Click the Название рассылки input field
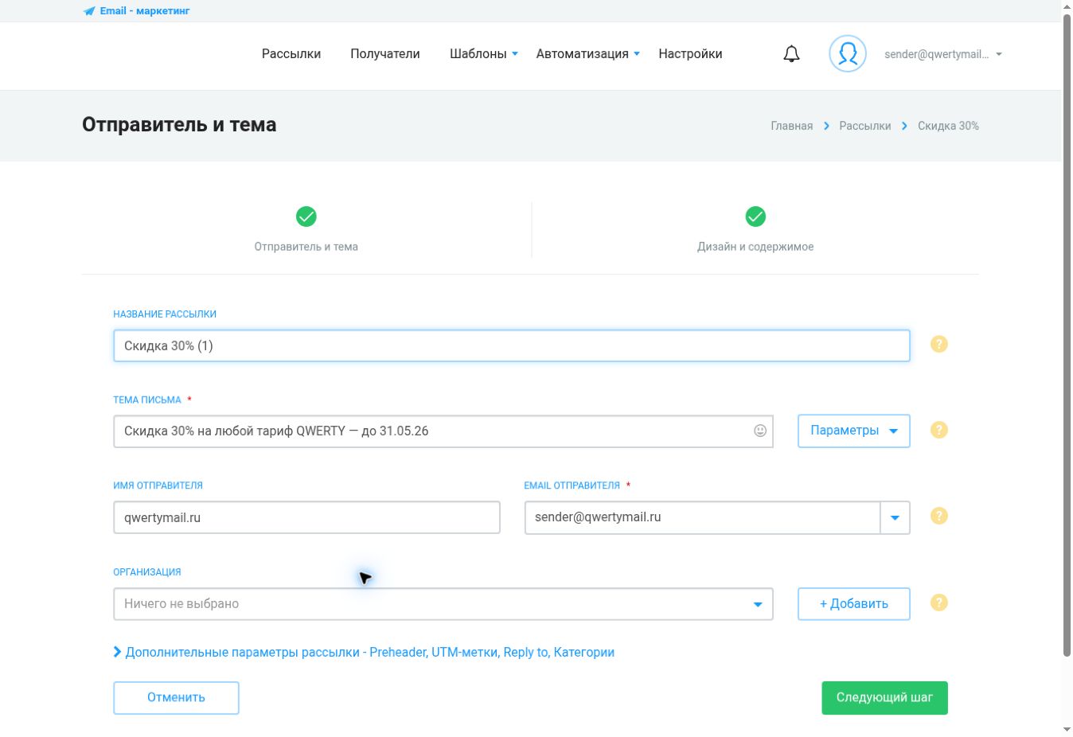This screenshot has width=1073, height=737. (x=512, y=345)
